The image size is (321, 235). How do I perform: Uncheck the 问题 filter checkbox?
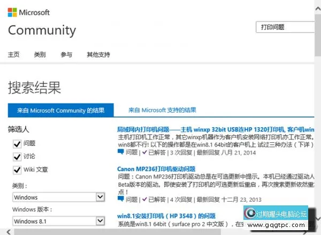tap(17, 144)
